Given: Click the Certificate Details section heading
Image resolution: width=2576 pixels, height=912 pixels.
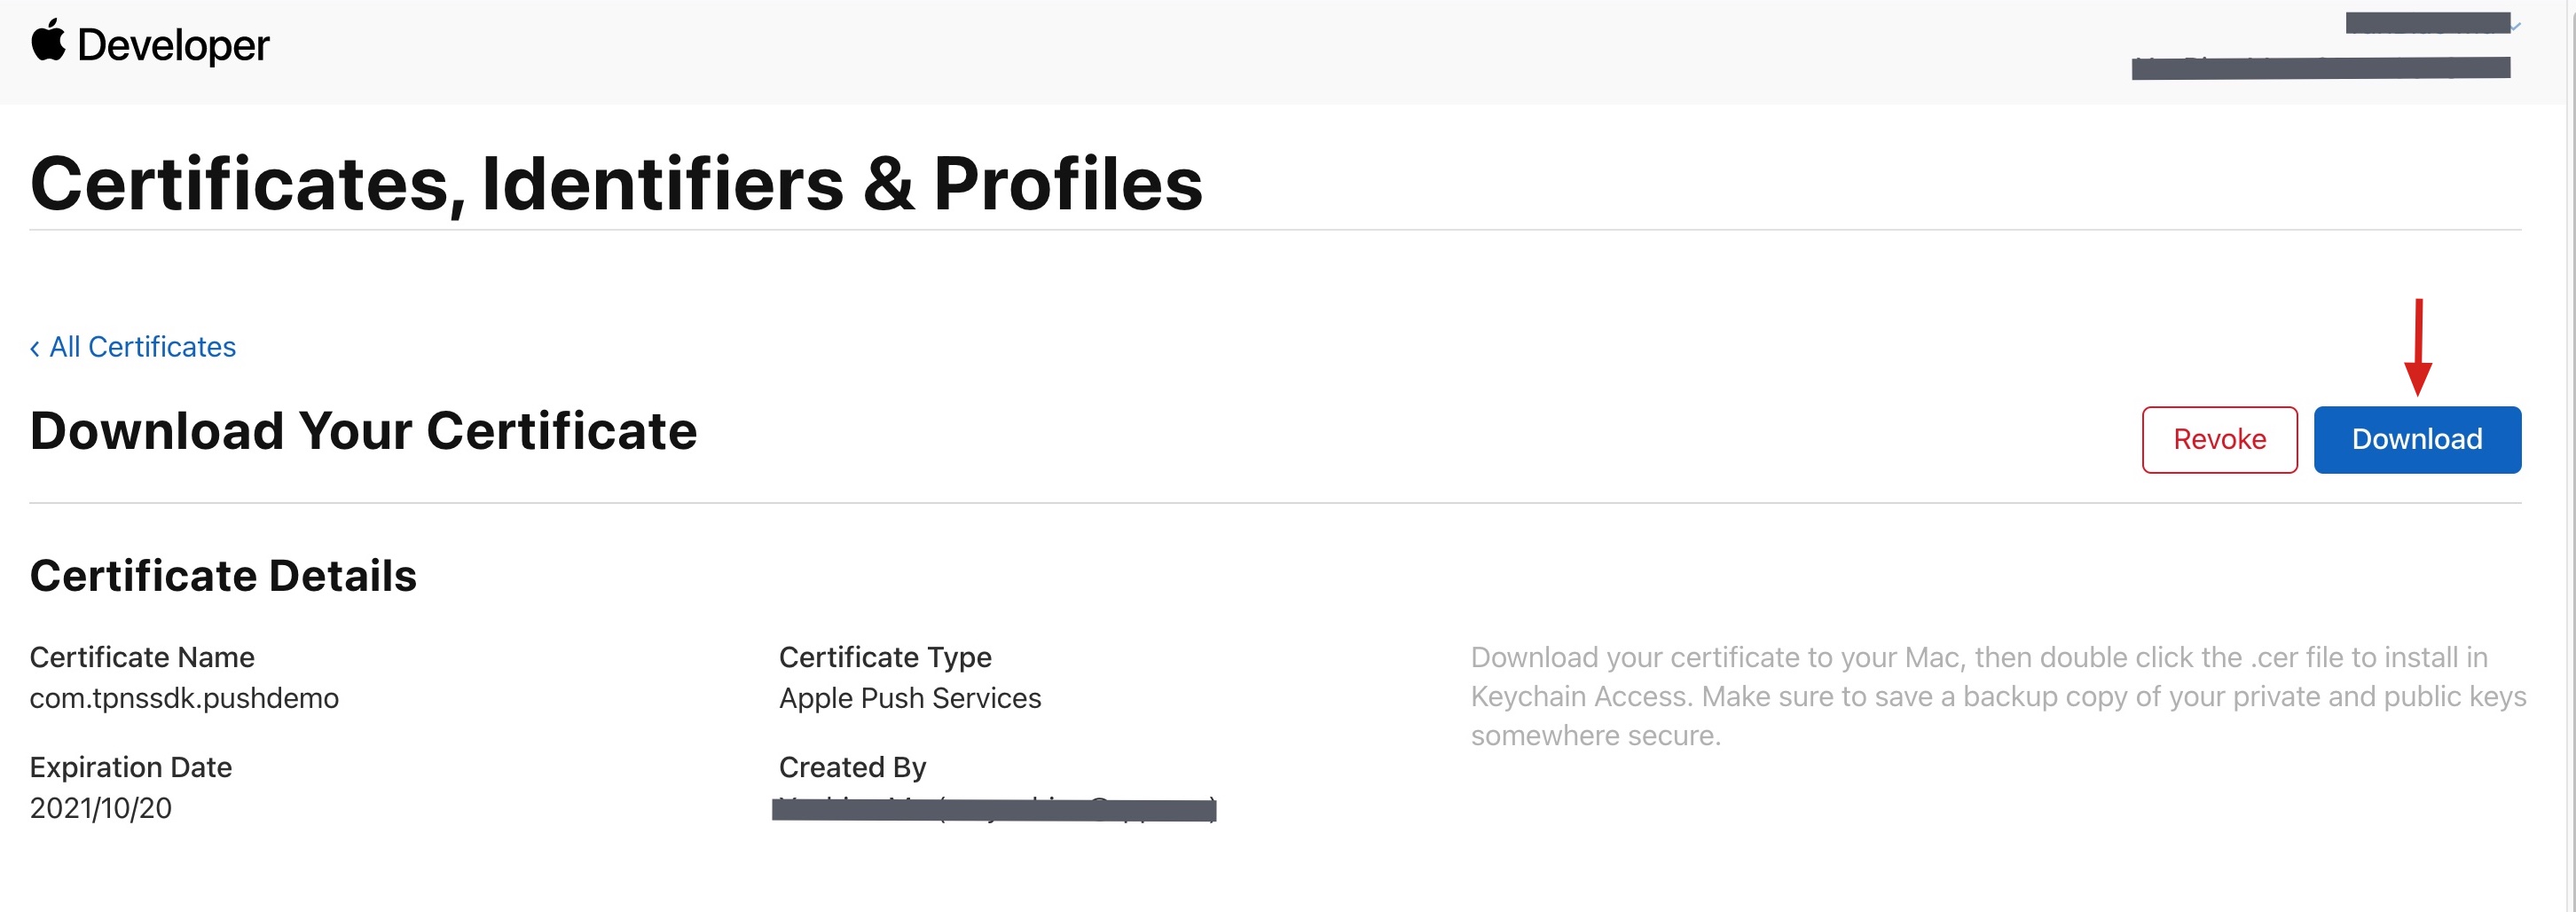Looking at the screenshot, I should point(223,576).
